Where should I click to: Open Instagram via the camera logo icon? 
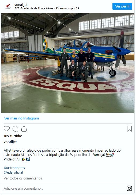pos(129,188)
